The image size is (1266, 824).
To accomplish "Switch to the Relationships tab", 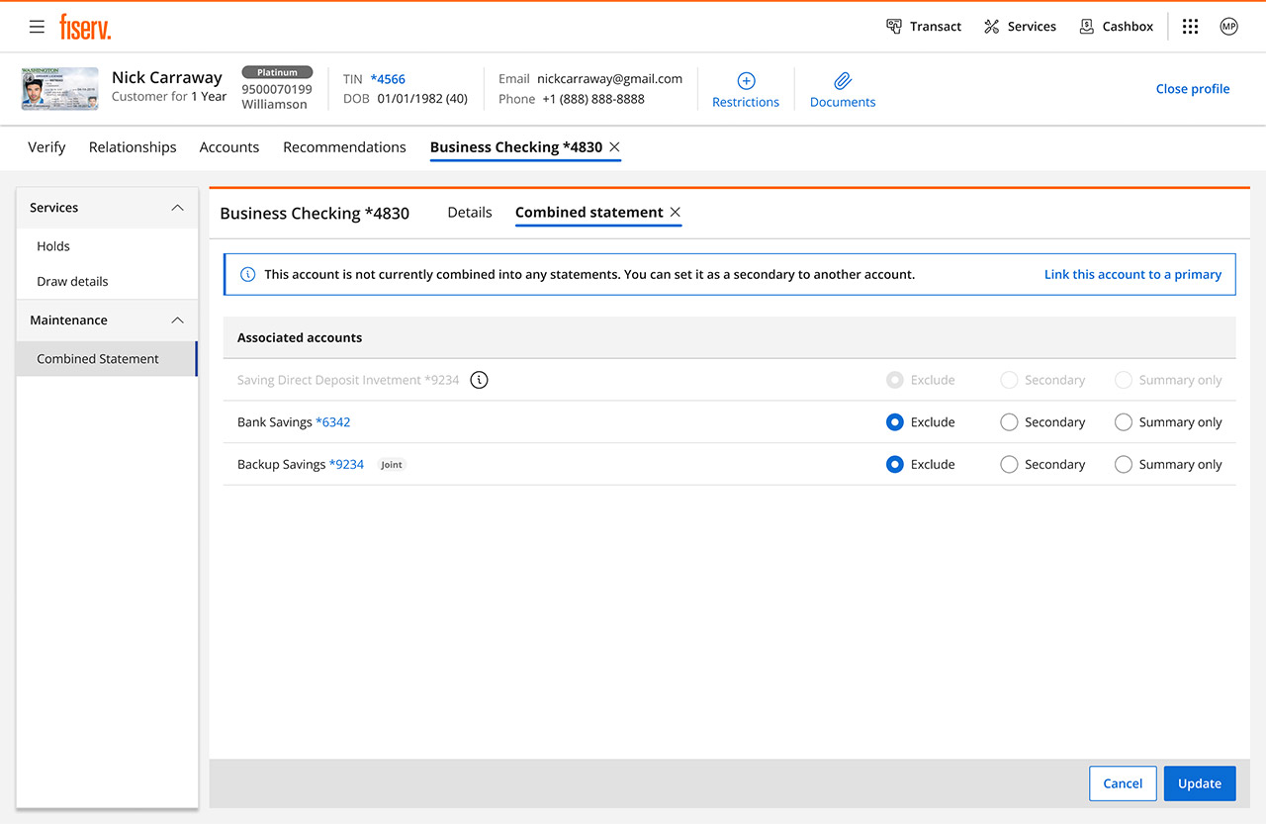I will pos(133,147).
